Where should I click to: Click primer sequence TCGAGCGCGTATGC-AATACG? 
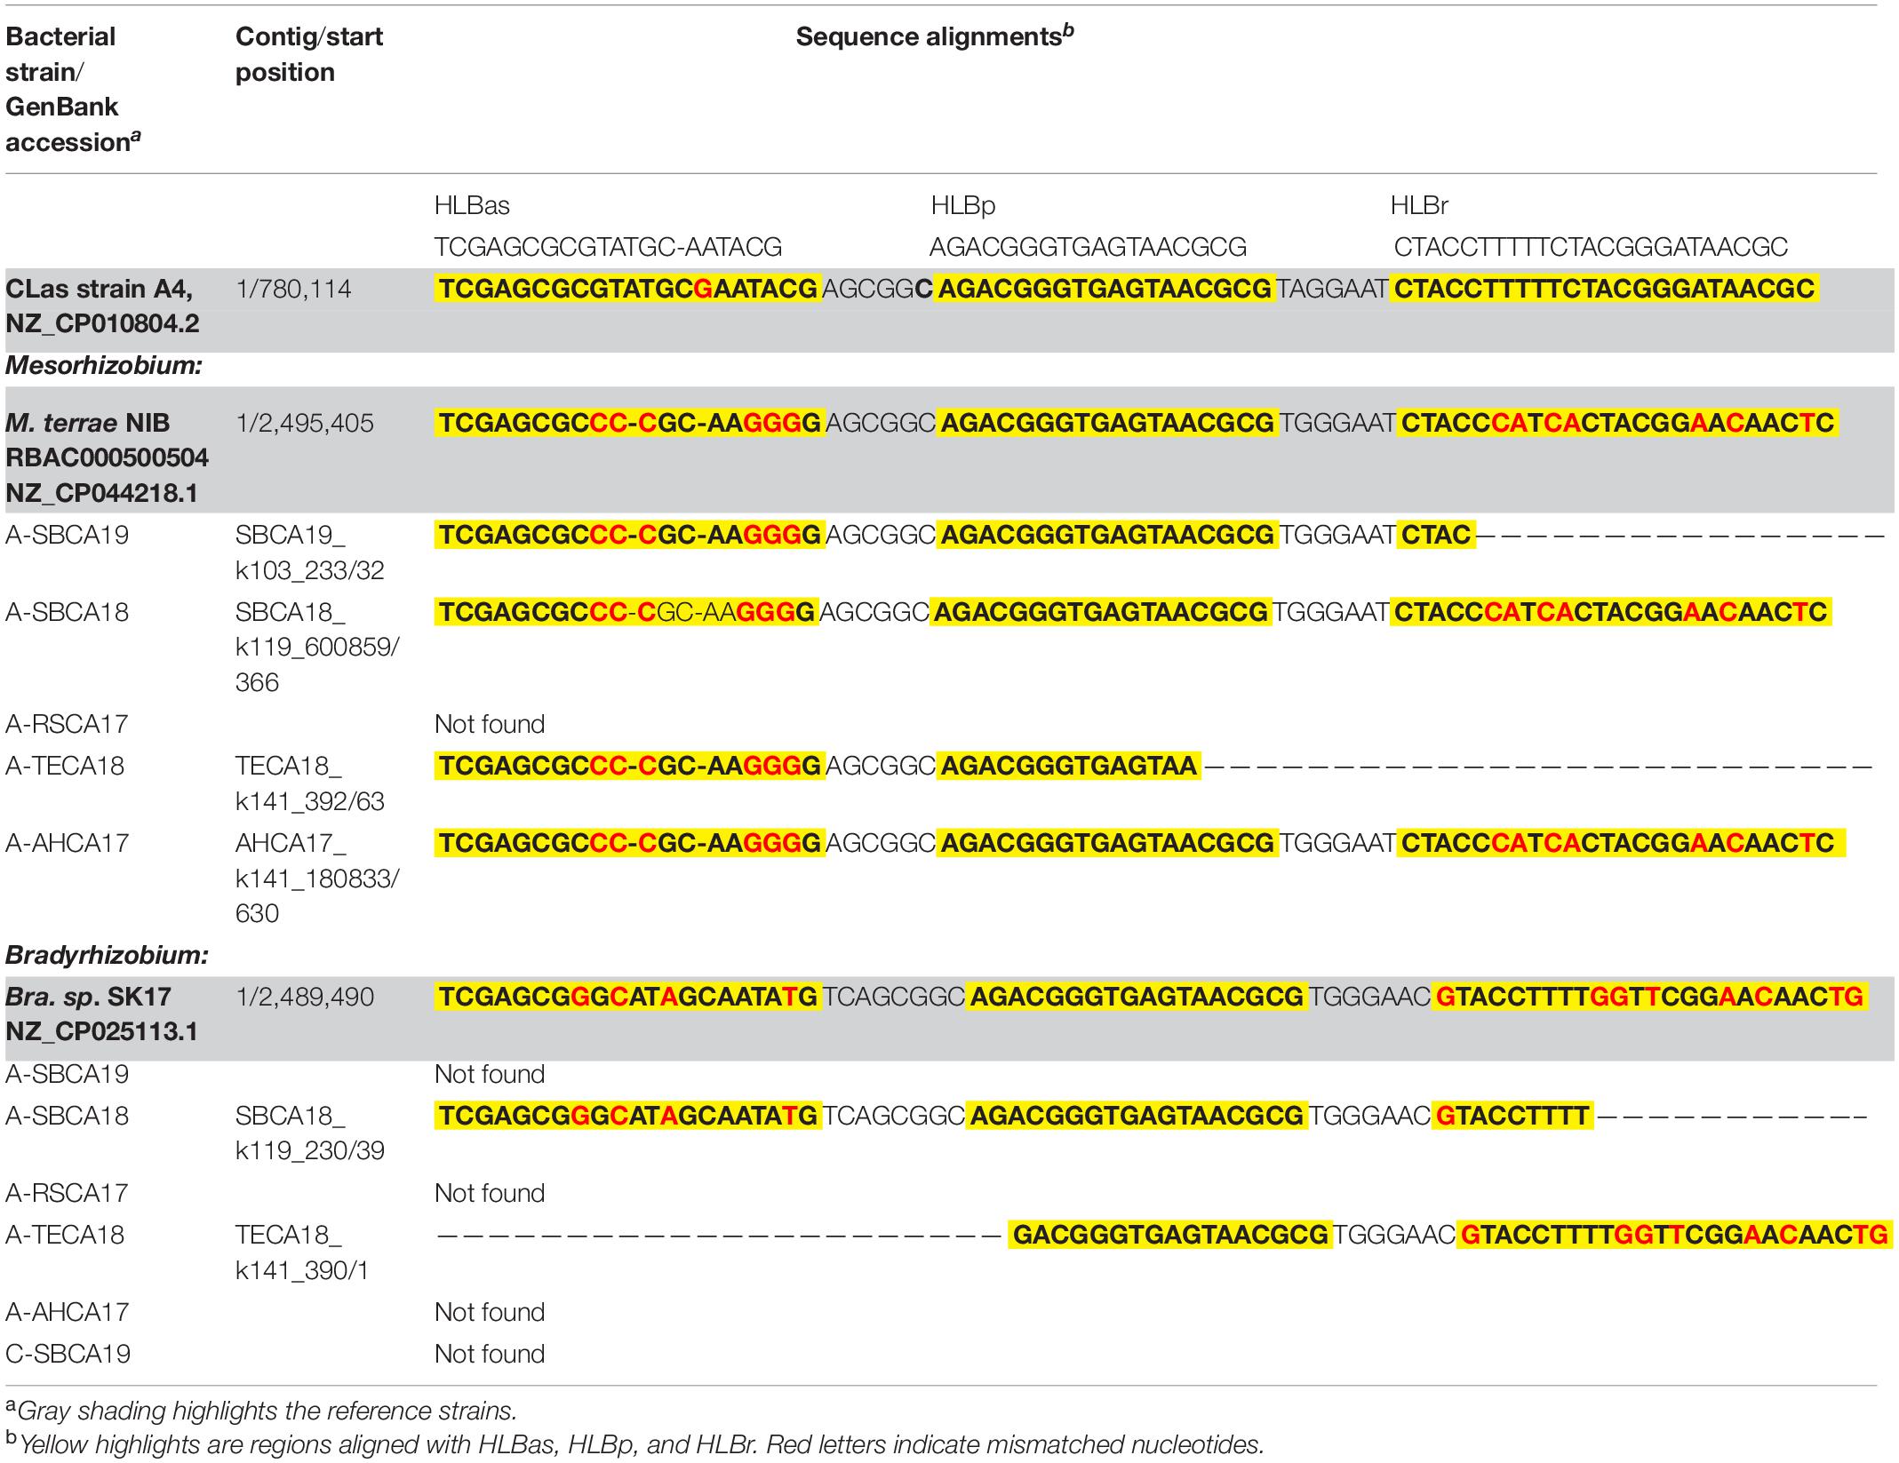[608, 246]
